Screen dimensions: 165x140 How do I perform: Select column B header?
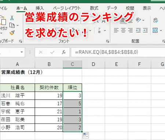(x=49, y=64)
